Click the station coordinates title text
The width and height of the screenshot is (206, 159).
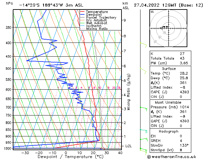51,5
